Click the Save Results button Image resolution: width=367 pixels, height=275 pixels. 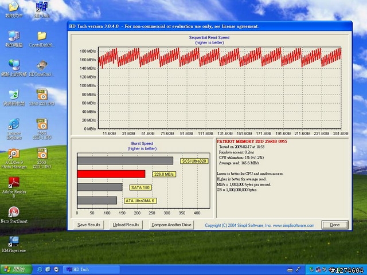[x=89, y=225]
